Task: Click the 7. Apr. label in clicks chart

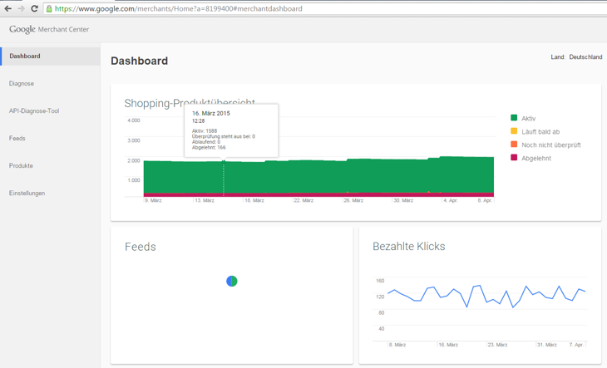Action: click(576, 345)
